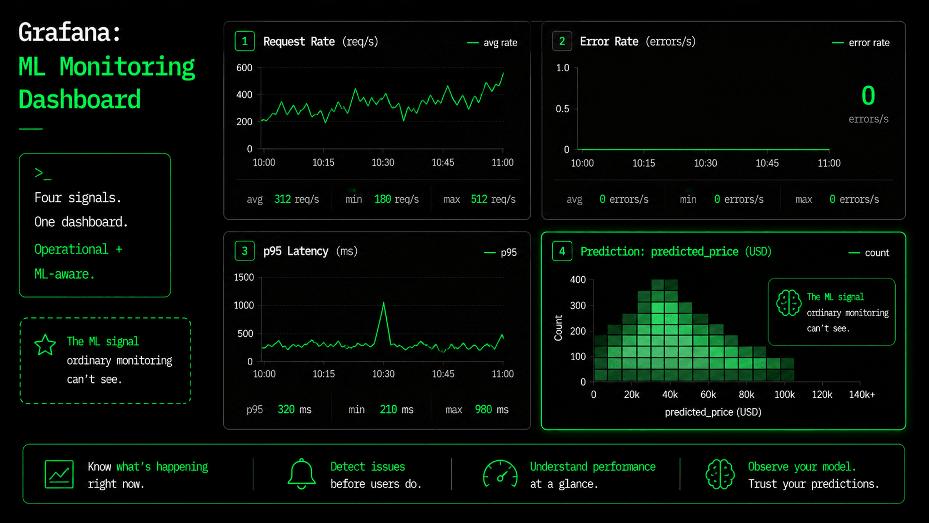Toggle the avg rate legend entry
Viewport: 929px width, 523px height.
pyautogui.click(x=492, y=42)
